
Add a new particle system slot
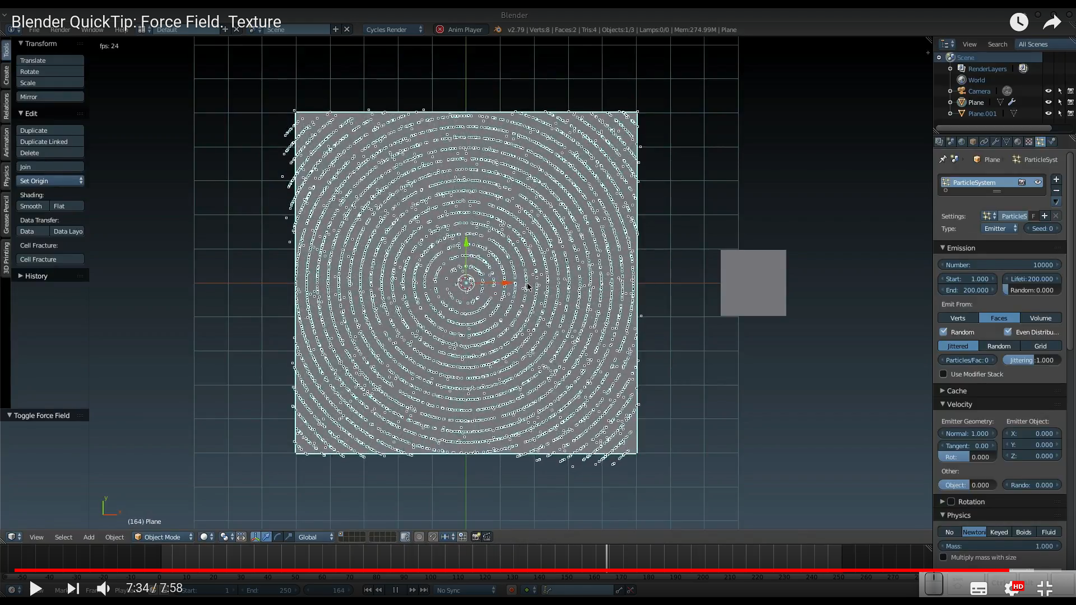tap(1056, 179)
